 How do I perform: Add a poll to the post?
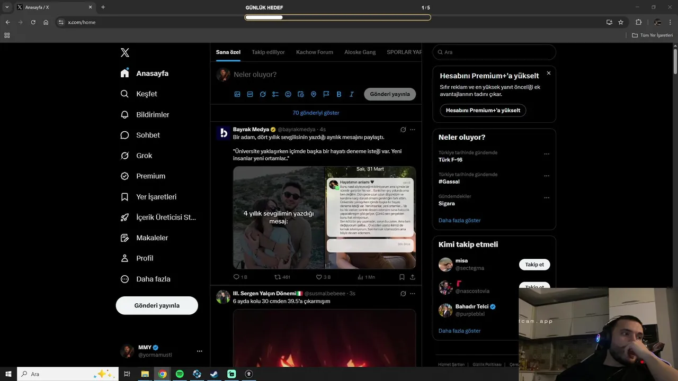[275, 94]
